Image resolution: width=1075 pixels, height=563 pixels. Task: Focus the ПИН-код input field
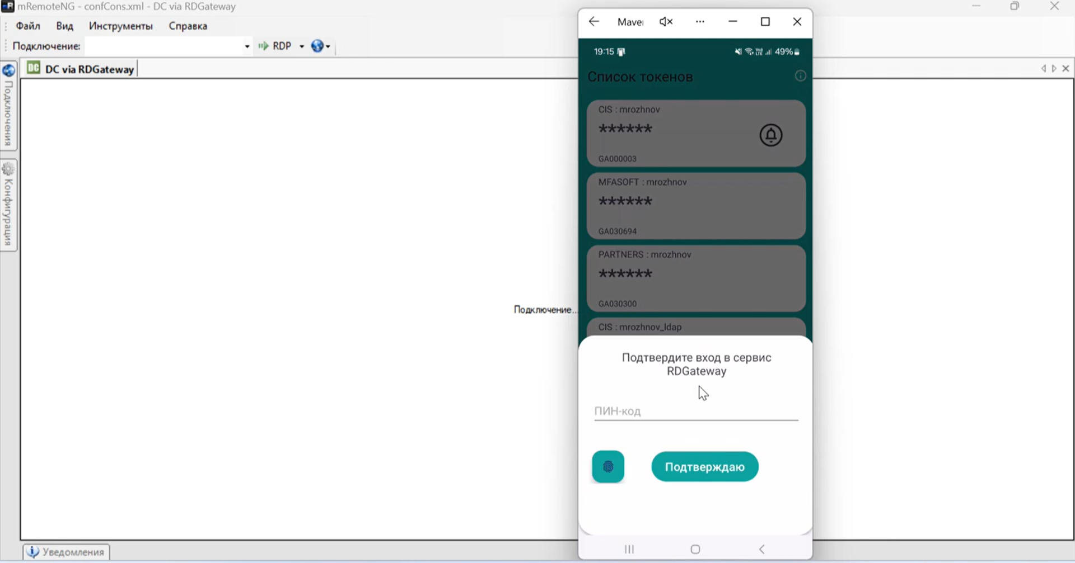click(696, 411)
